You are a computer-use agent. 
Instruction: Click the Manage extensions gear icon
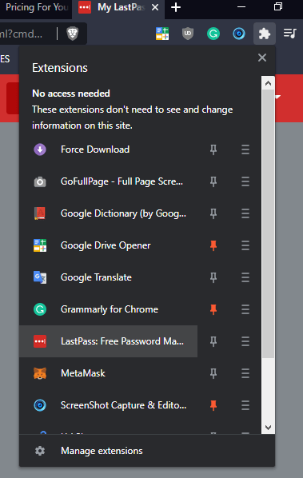[x=40, y=451]
